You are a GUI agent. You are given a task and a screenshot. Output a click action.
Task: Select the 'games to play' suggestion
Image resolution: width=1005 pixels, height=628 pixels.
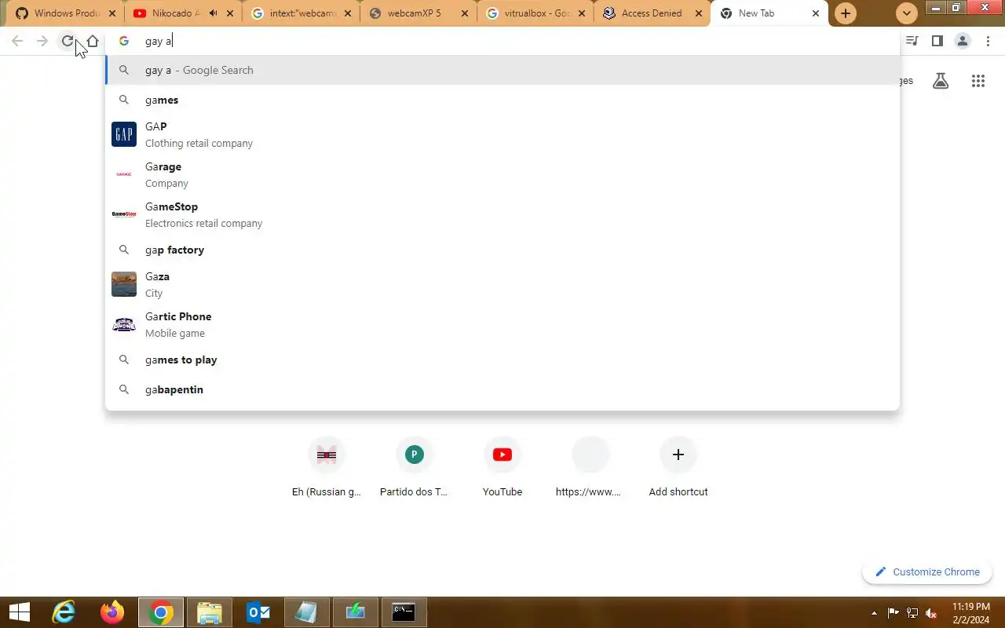[502, 360]
